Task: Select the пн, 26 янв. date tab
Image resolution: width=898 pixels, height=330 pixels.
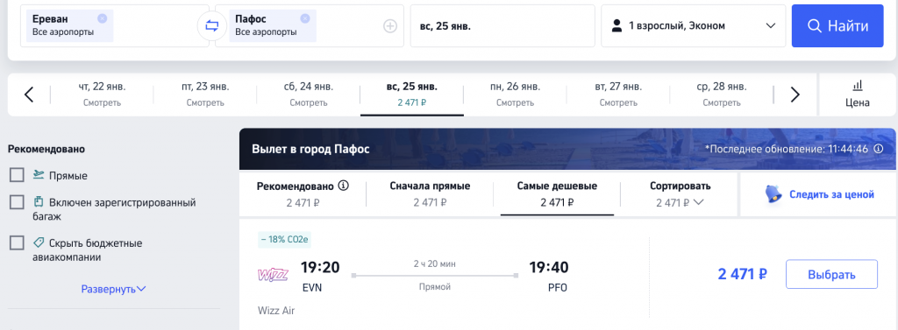Action: [x=515, y=95]
